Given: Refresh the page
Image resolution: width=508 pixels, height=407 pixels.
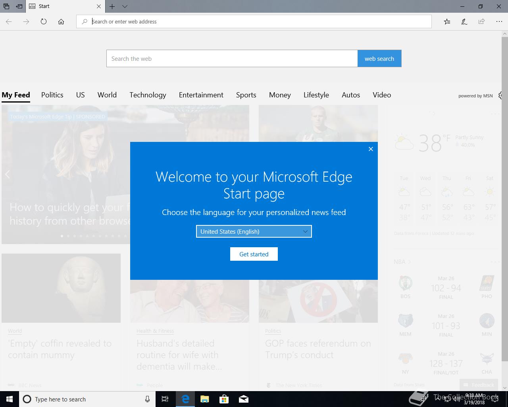Looking at the screenshot, I should click(44, 21).
